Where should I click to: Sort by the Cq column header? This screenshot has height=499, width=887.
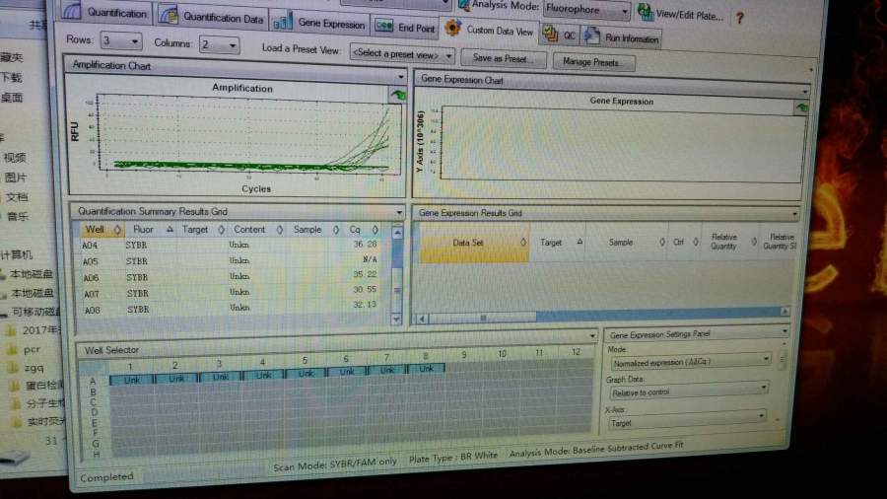[x=362, y=230]
